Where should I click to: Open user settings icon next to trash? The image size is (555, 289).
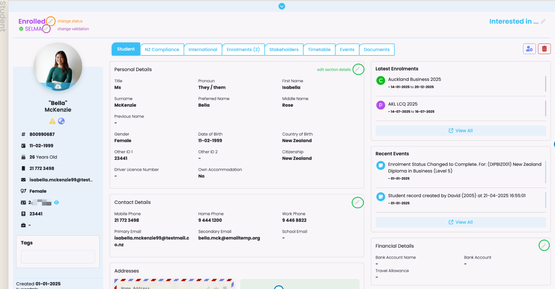coord(529,49)
